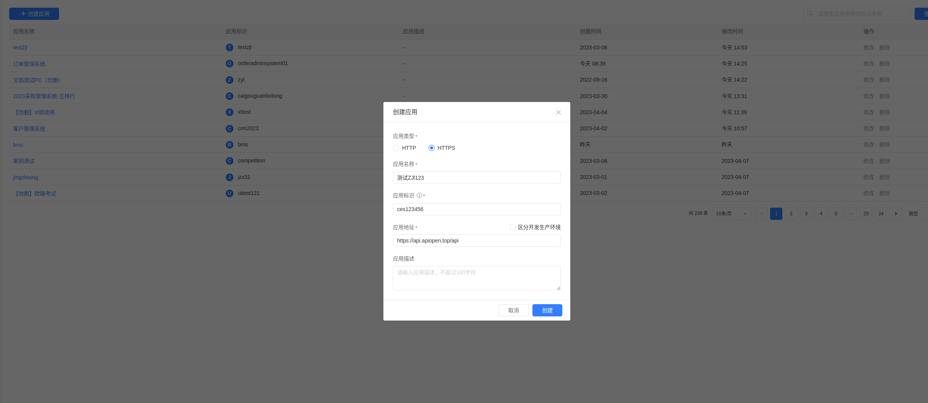Go to the previous page arrow
Viewport: 928px width, 403px height.
point(761,214)
